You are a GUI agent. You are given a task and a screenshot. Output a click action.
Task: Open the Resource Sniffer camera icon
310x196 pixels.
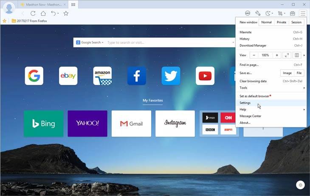(293, 14)
